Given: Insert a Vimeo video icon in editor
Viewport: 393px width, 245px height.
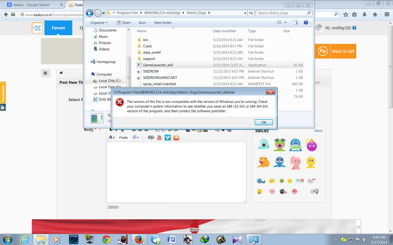Looking at the screenshot, I should [168, 138].
